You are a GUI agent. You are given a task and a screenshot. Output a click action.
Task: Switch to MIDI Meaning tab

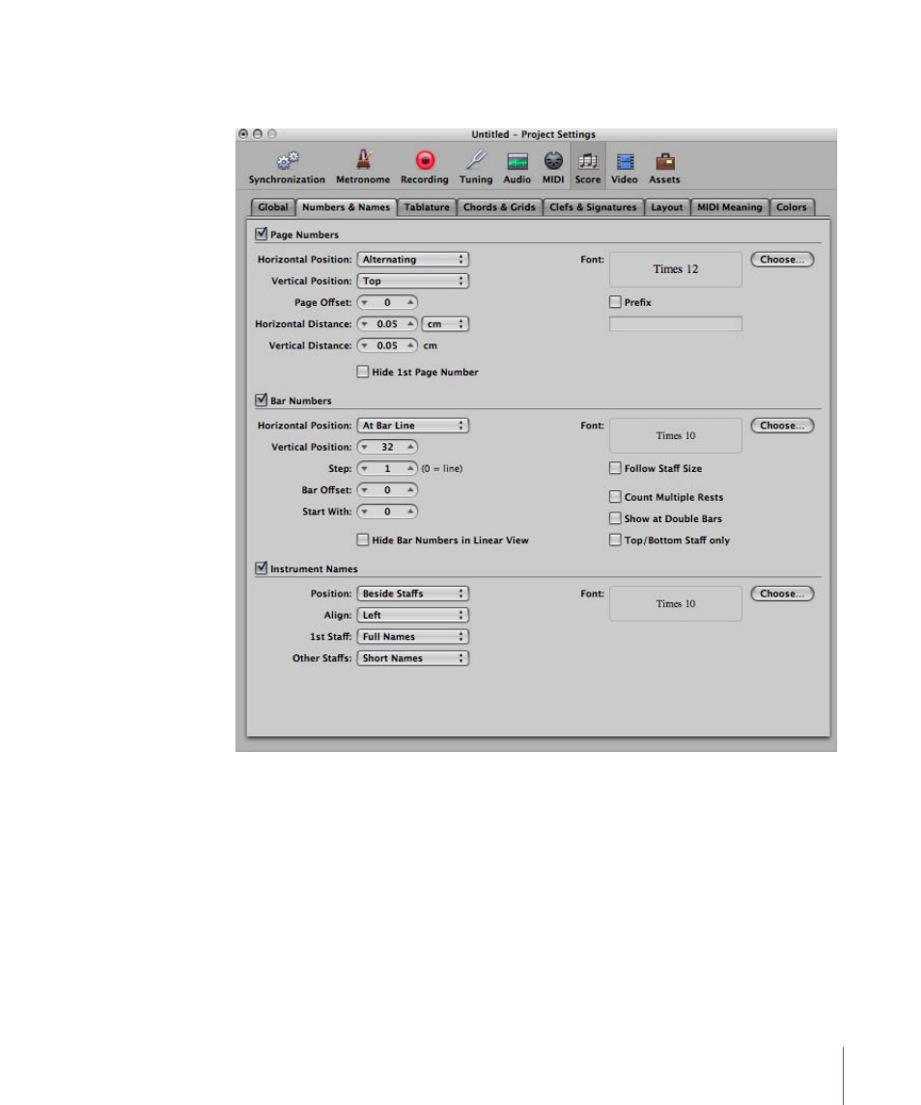coord(730,207)
